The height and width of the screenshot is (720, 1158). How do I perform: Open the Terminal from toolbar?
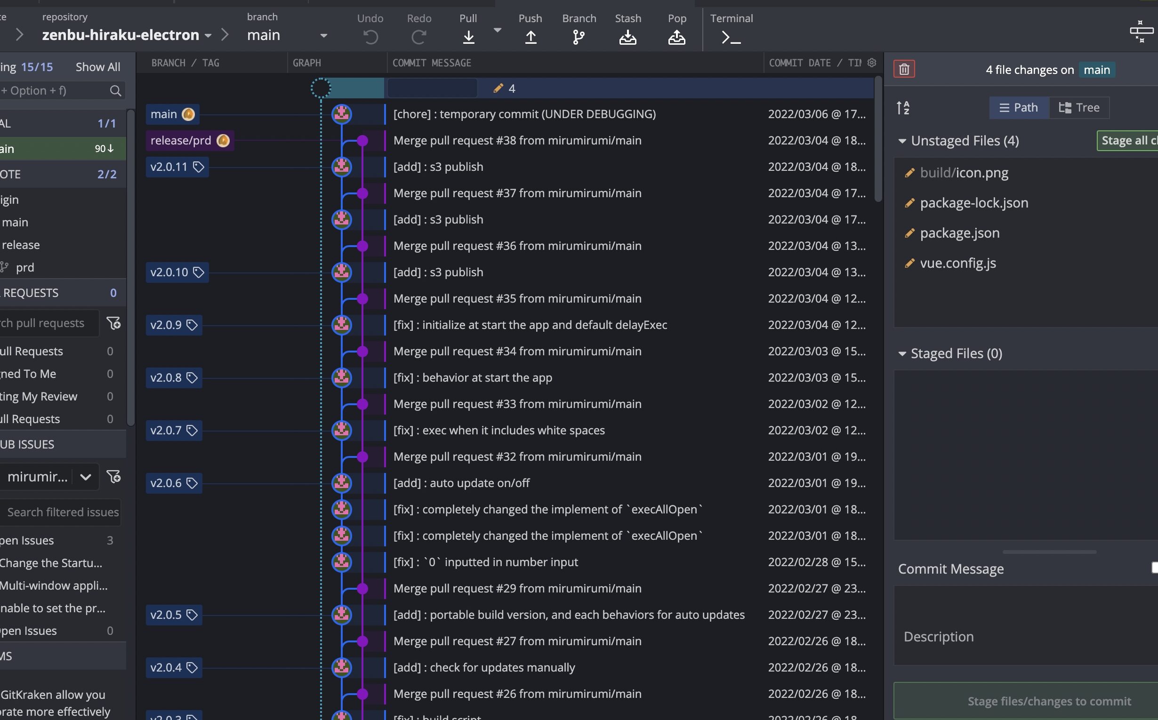(x=731, y=37)
